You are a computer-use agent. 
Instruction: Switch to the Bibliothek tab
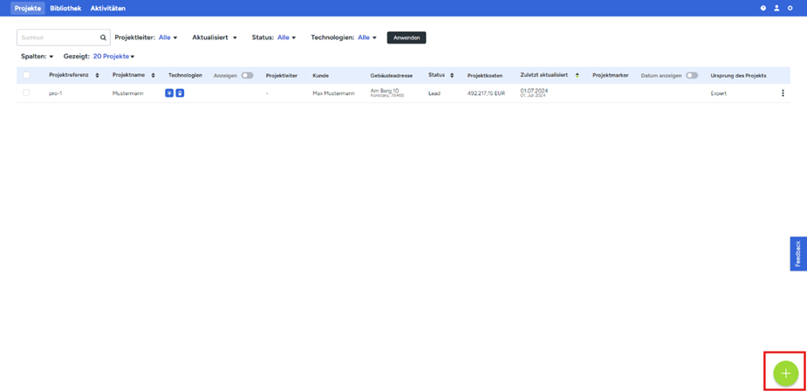pos(65,8)
